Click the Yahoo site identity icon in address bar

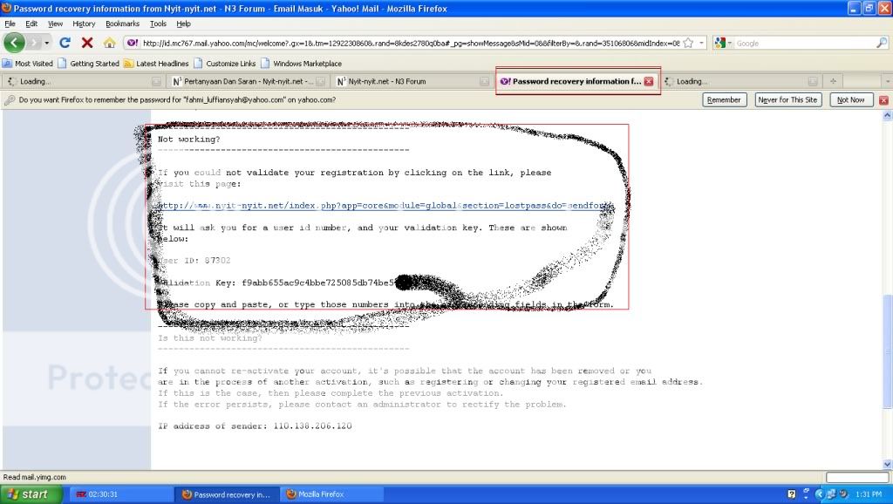click(133, 43)
